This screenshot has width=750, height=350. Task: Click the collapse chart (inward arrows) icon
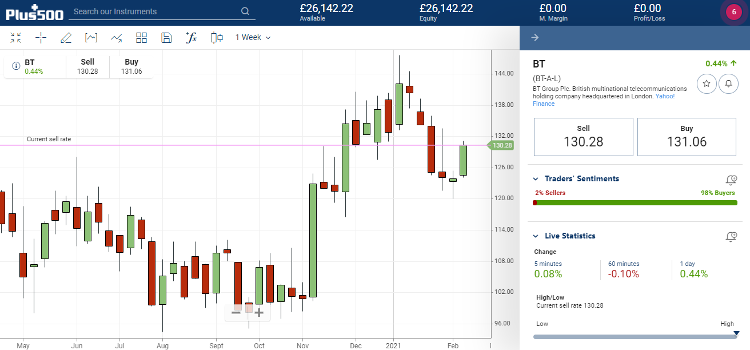(15, 38)
